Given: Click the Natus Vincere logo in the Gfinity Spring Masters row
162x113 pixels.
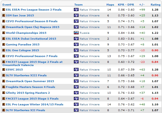Looking at the screenshot, I should 76,93.
